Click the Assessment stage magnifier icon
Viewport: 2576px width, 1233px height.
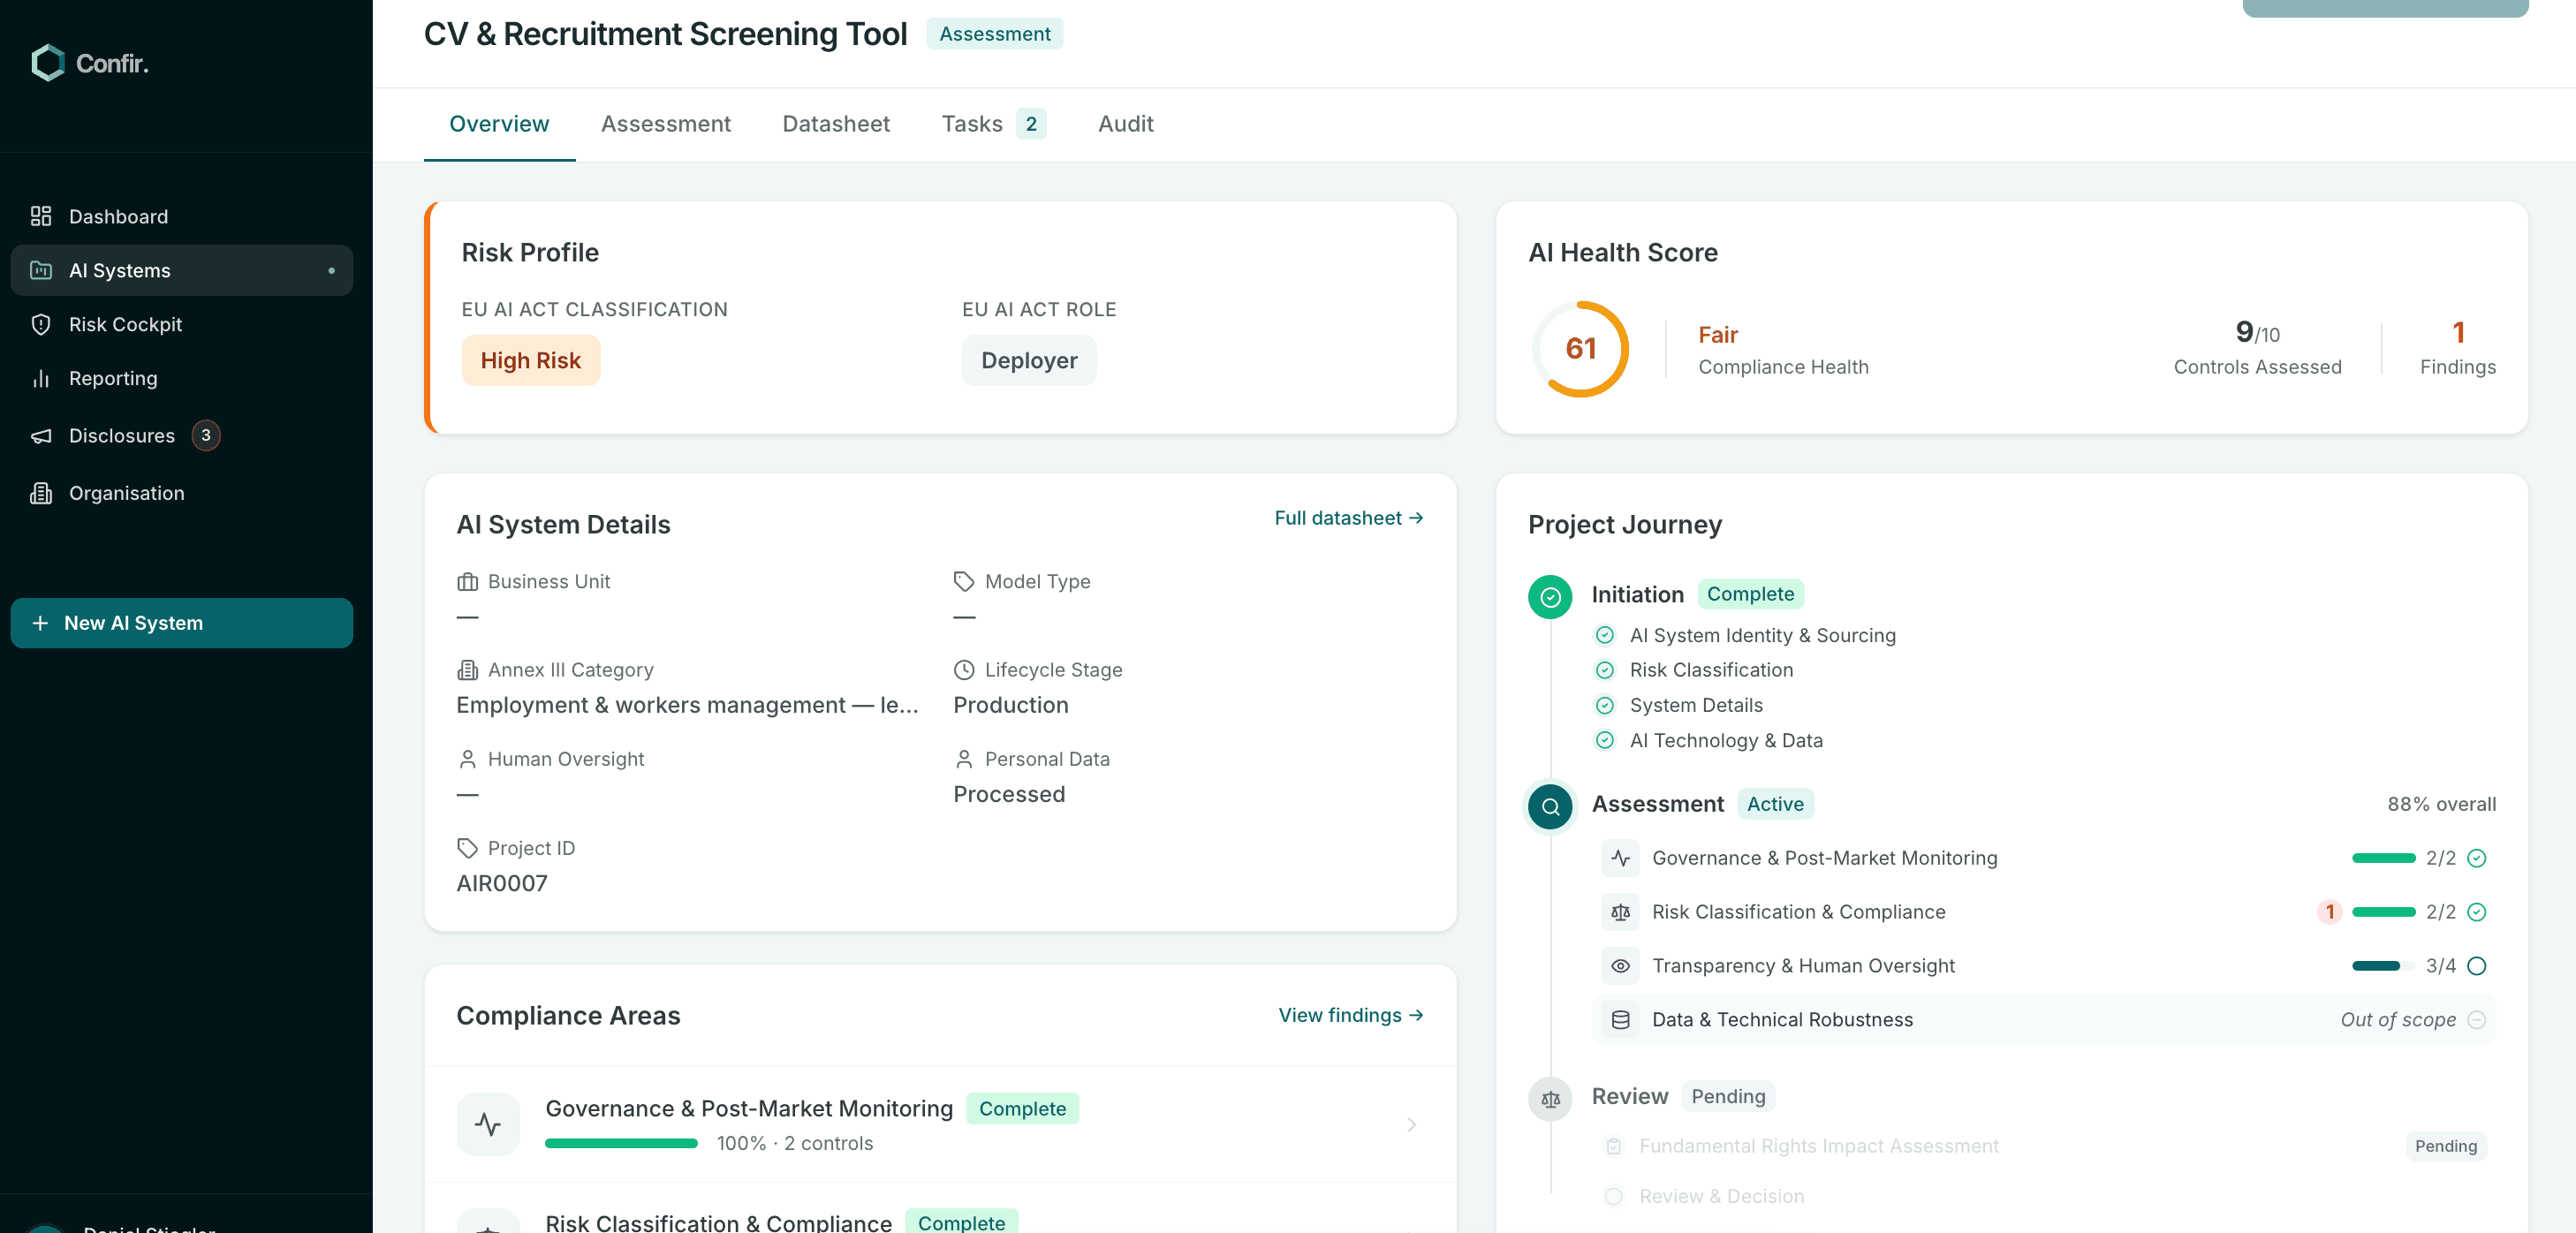coord(1550,806)
